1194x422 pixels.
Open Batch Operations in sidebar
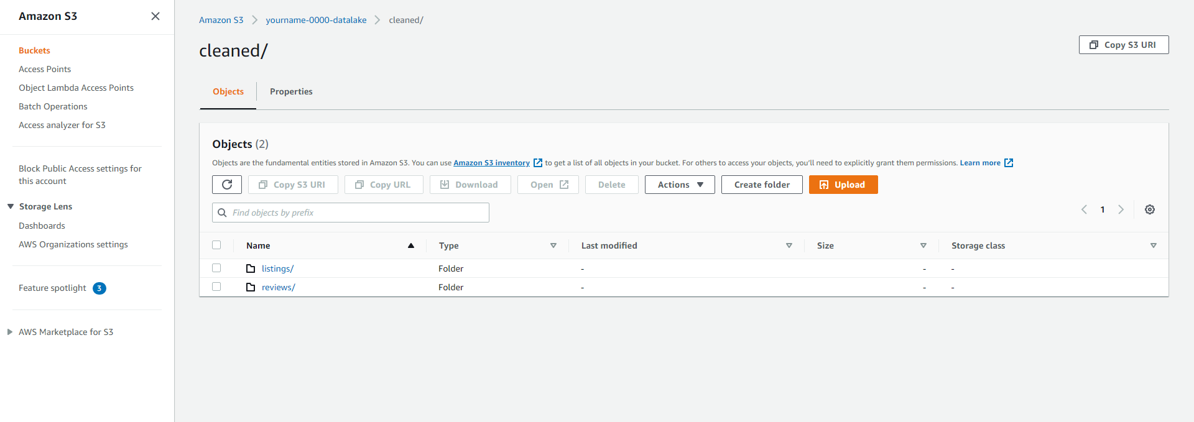click(x=53, y=106)
